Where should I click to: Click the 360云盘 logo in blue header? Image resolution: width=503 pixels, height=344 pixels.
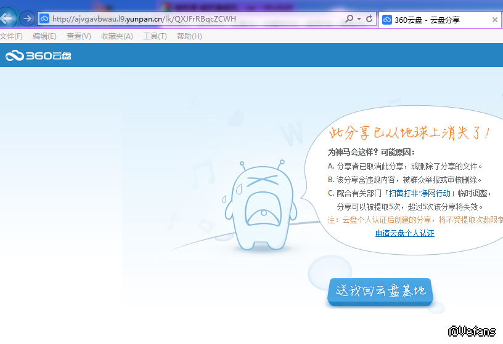[38, 56]
